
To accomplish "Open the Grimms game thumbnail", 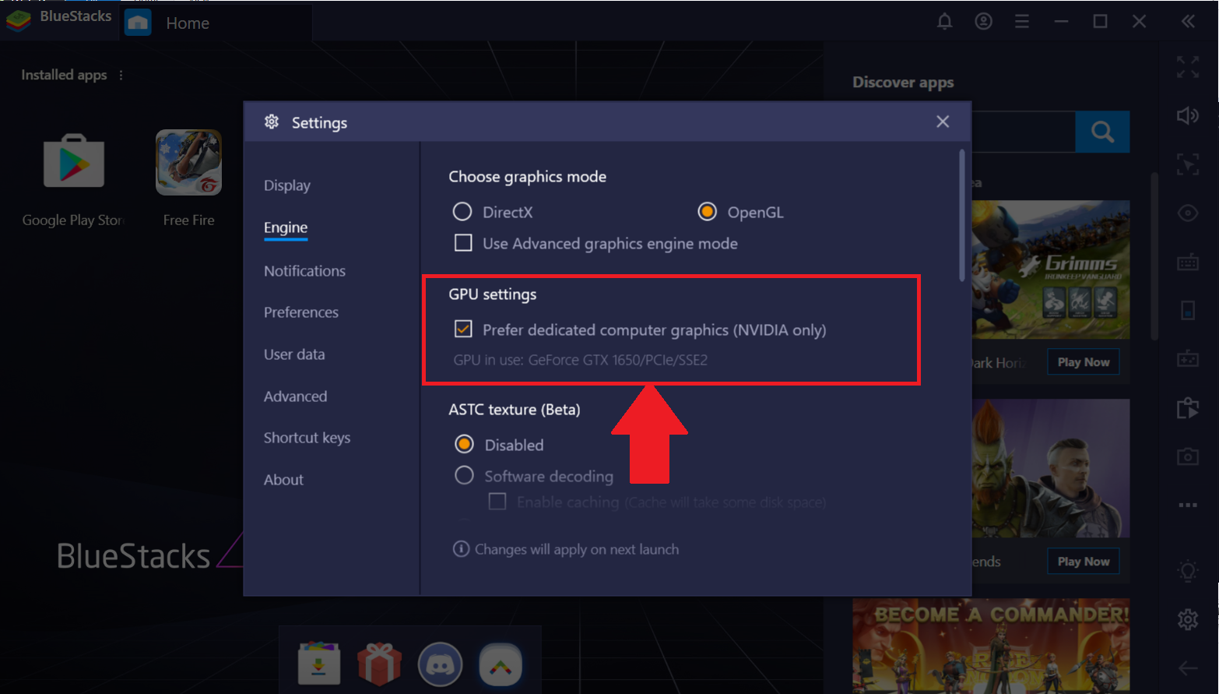I will coord(1050,269).
